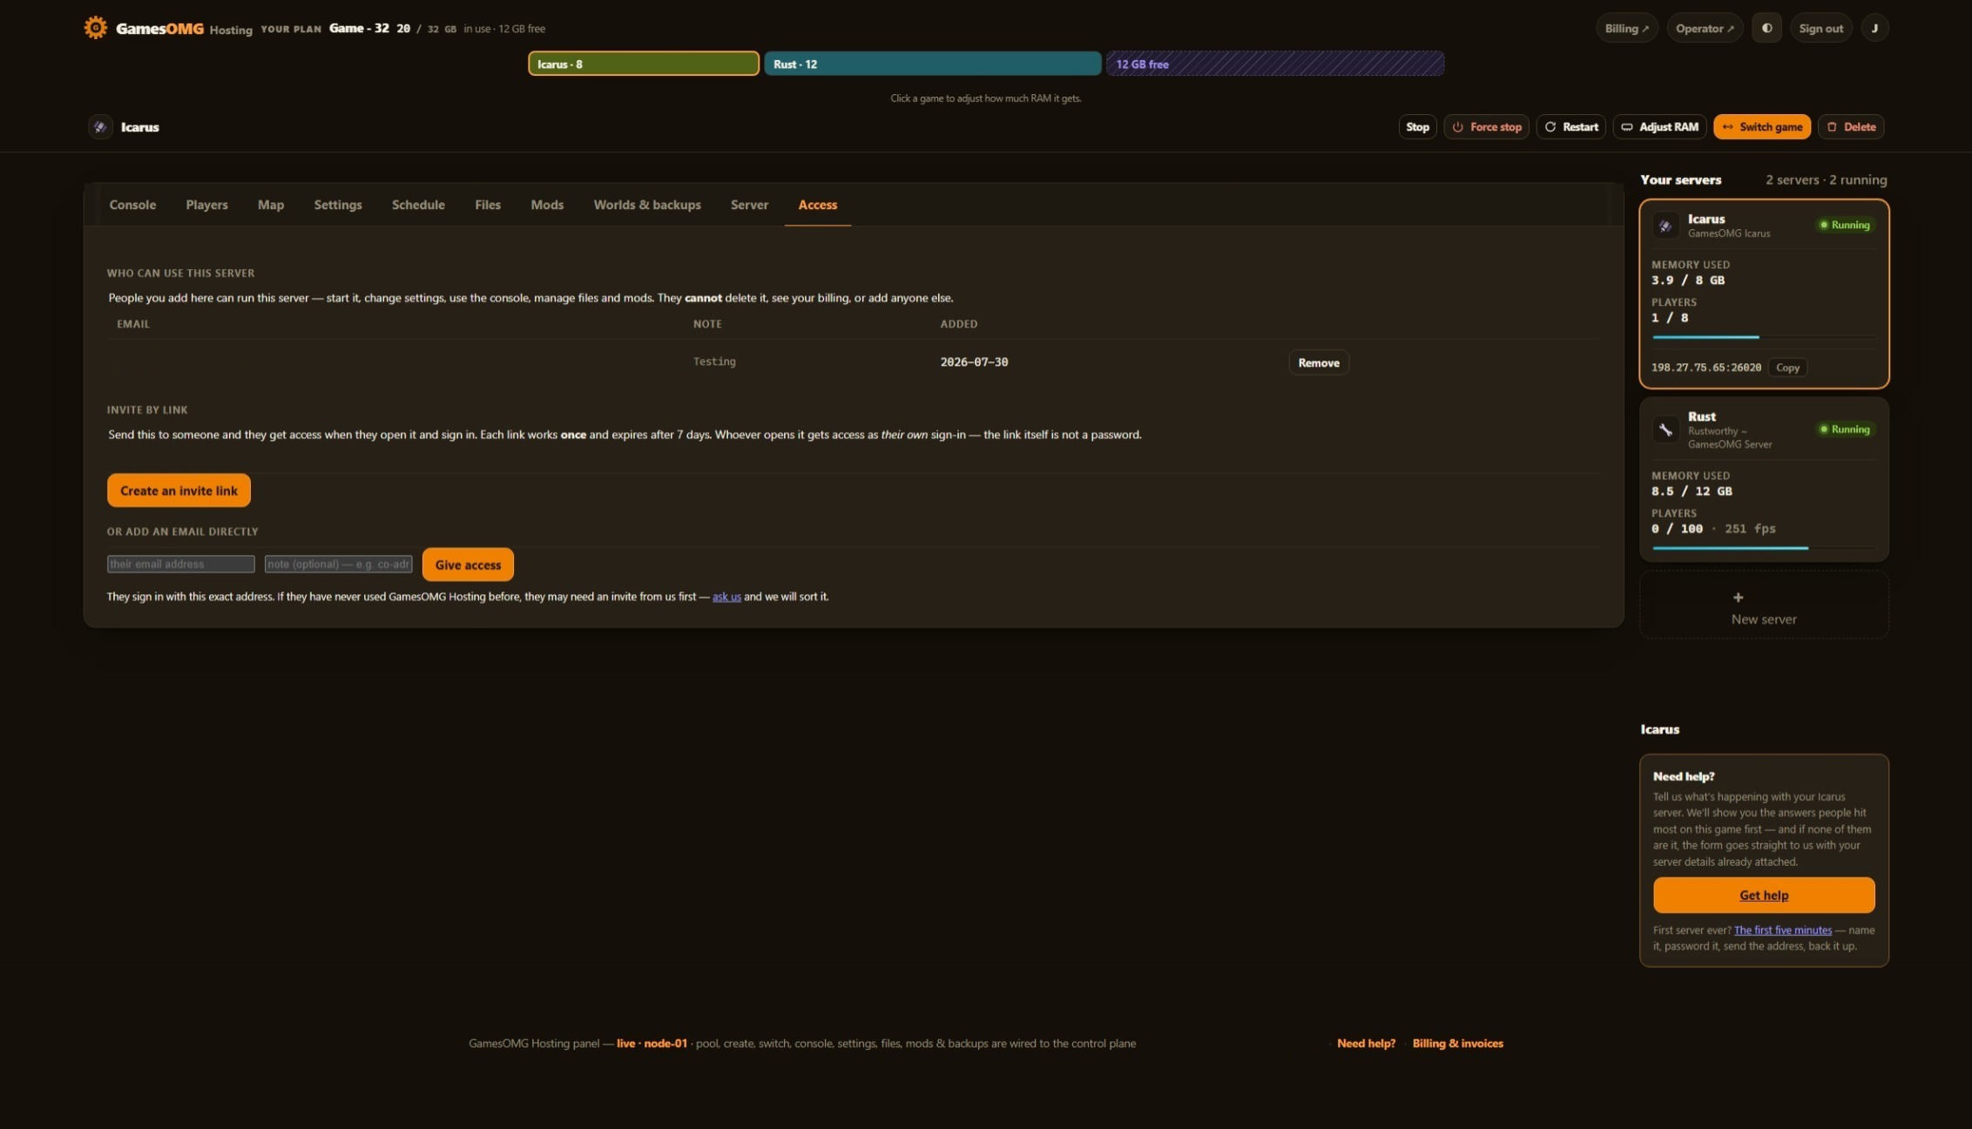Click the Switch game button
This screenshot has height=1129, width=1972.
(1761, 126)
